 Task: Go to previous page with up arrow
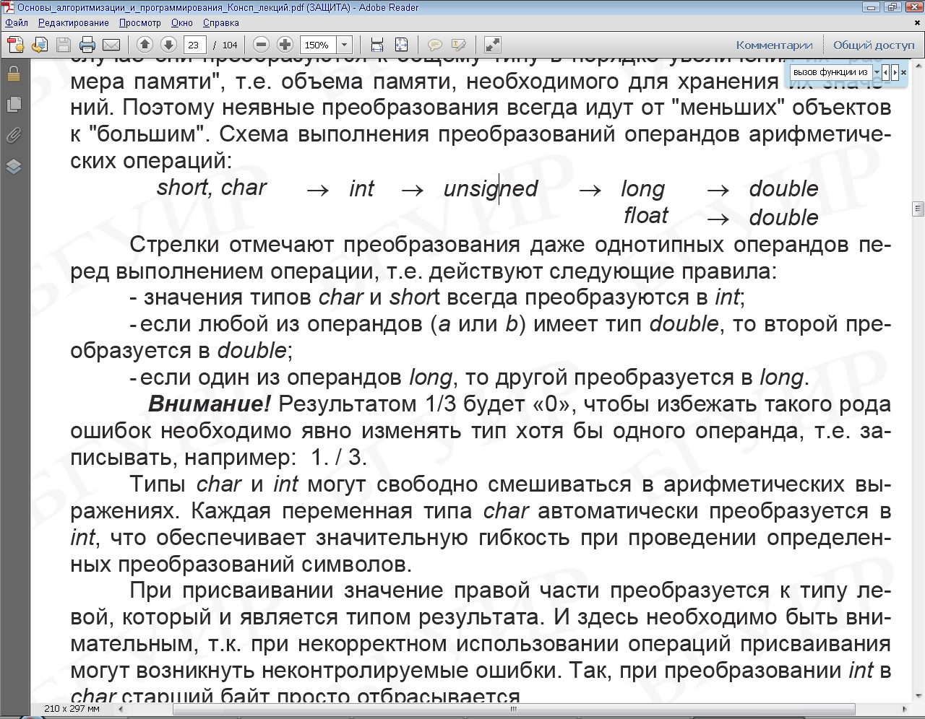[x=145, y=45]
